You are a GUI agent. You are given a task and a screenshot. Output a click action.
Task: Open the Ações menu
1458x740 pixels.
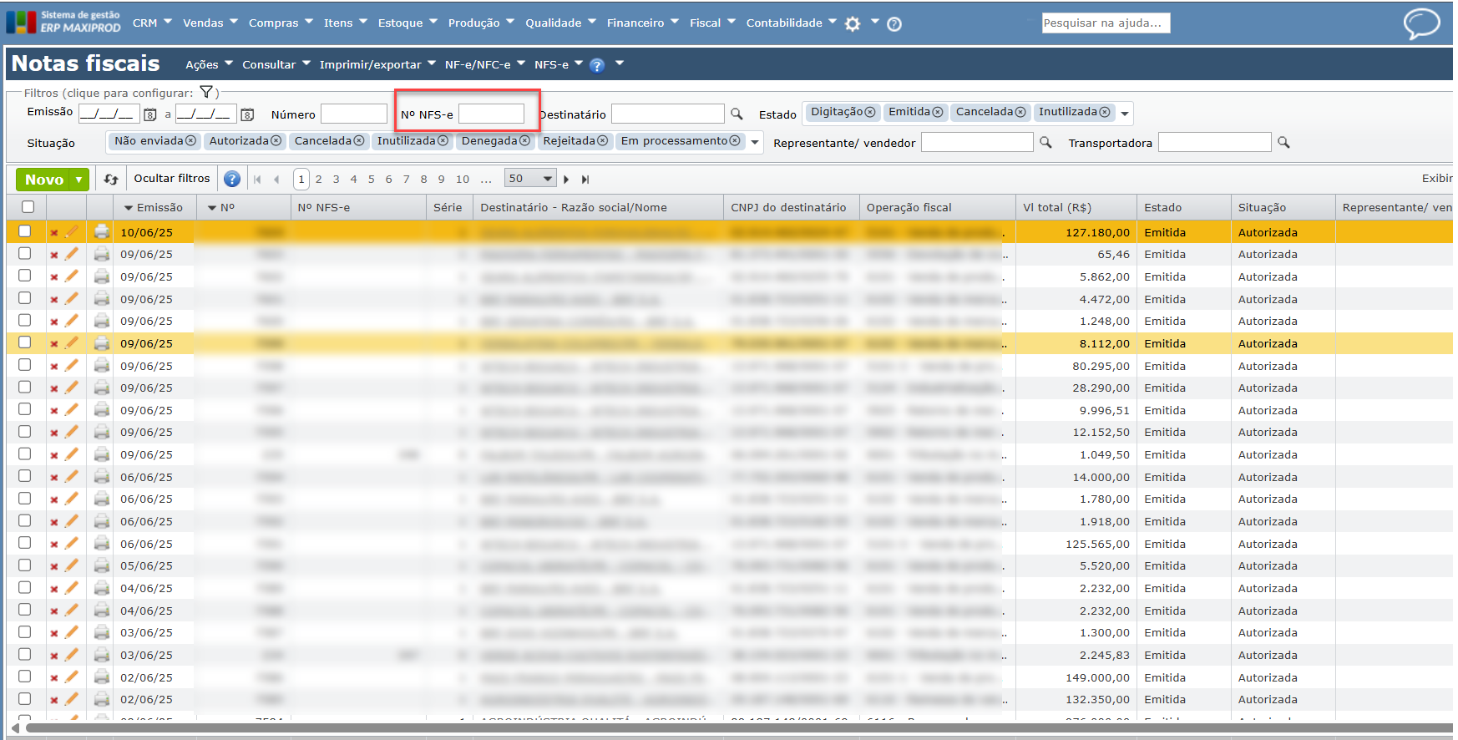(209, 64)
